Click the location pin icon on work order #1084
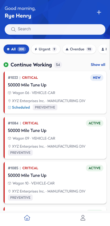110x226 pixels. (10, 146)
